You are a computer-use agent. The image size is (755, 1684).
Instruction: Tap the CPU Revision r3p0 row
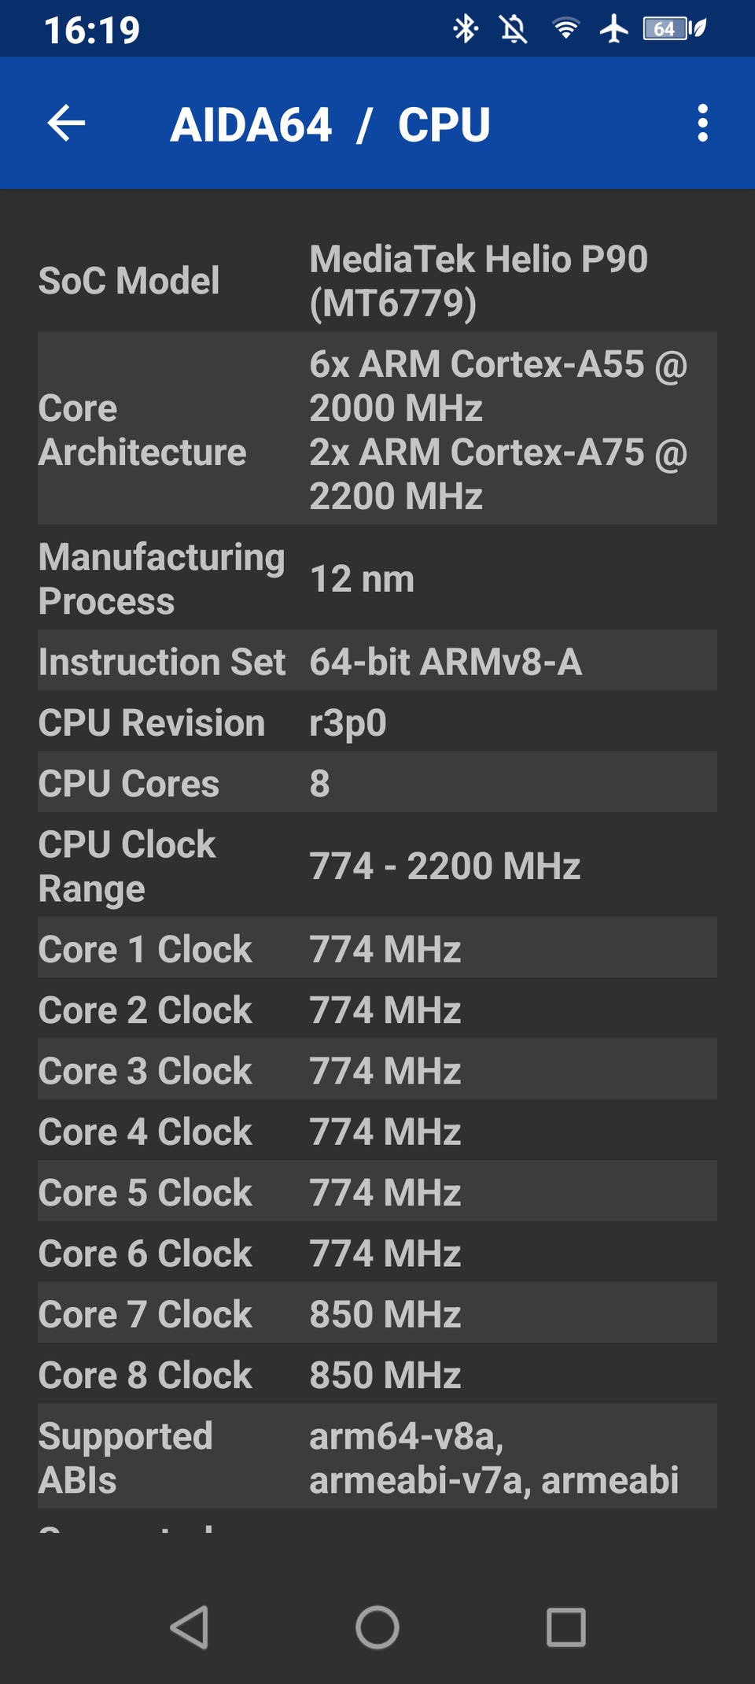[x=377, y=722]
